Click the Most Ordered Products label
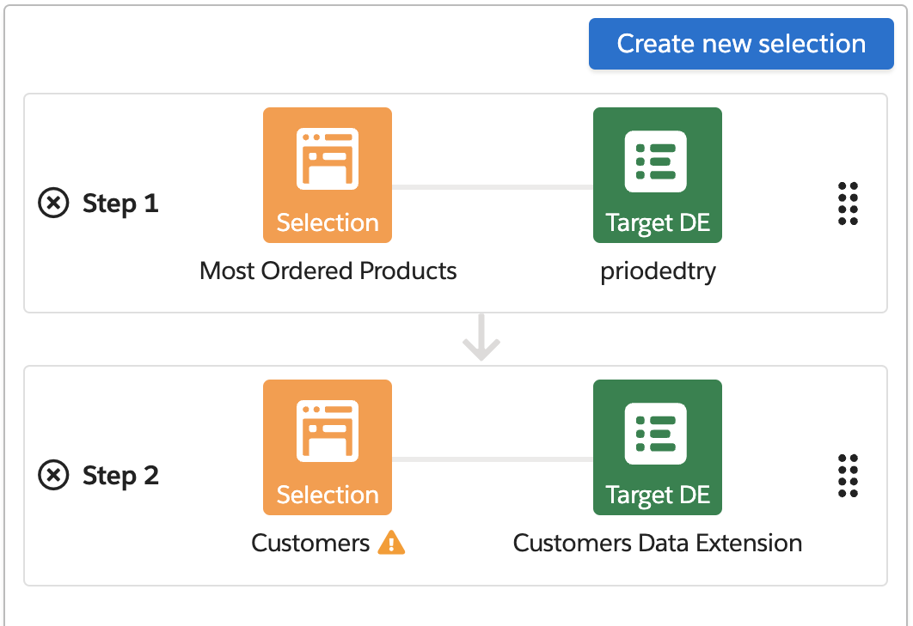 point(328,271)
